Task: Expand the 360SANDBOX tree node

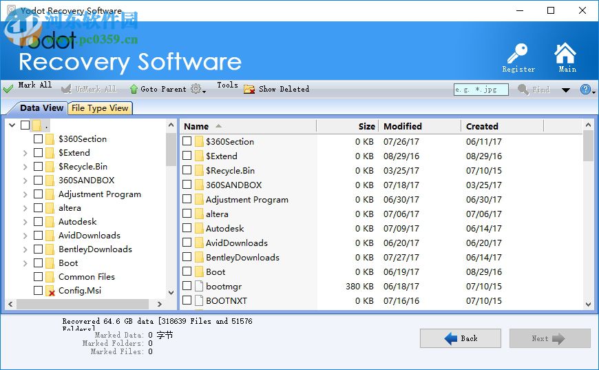Action: (25, 181)
